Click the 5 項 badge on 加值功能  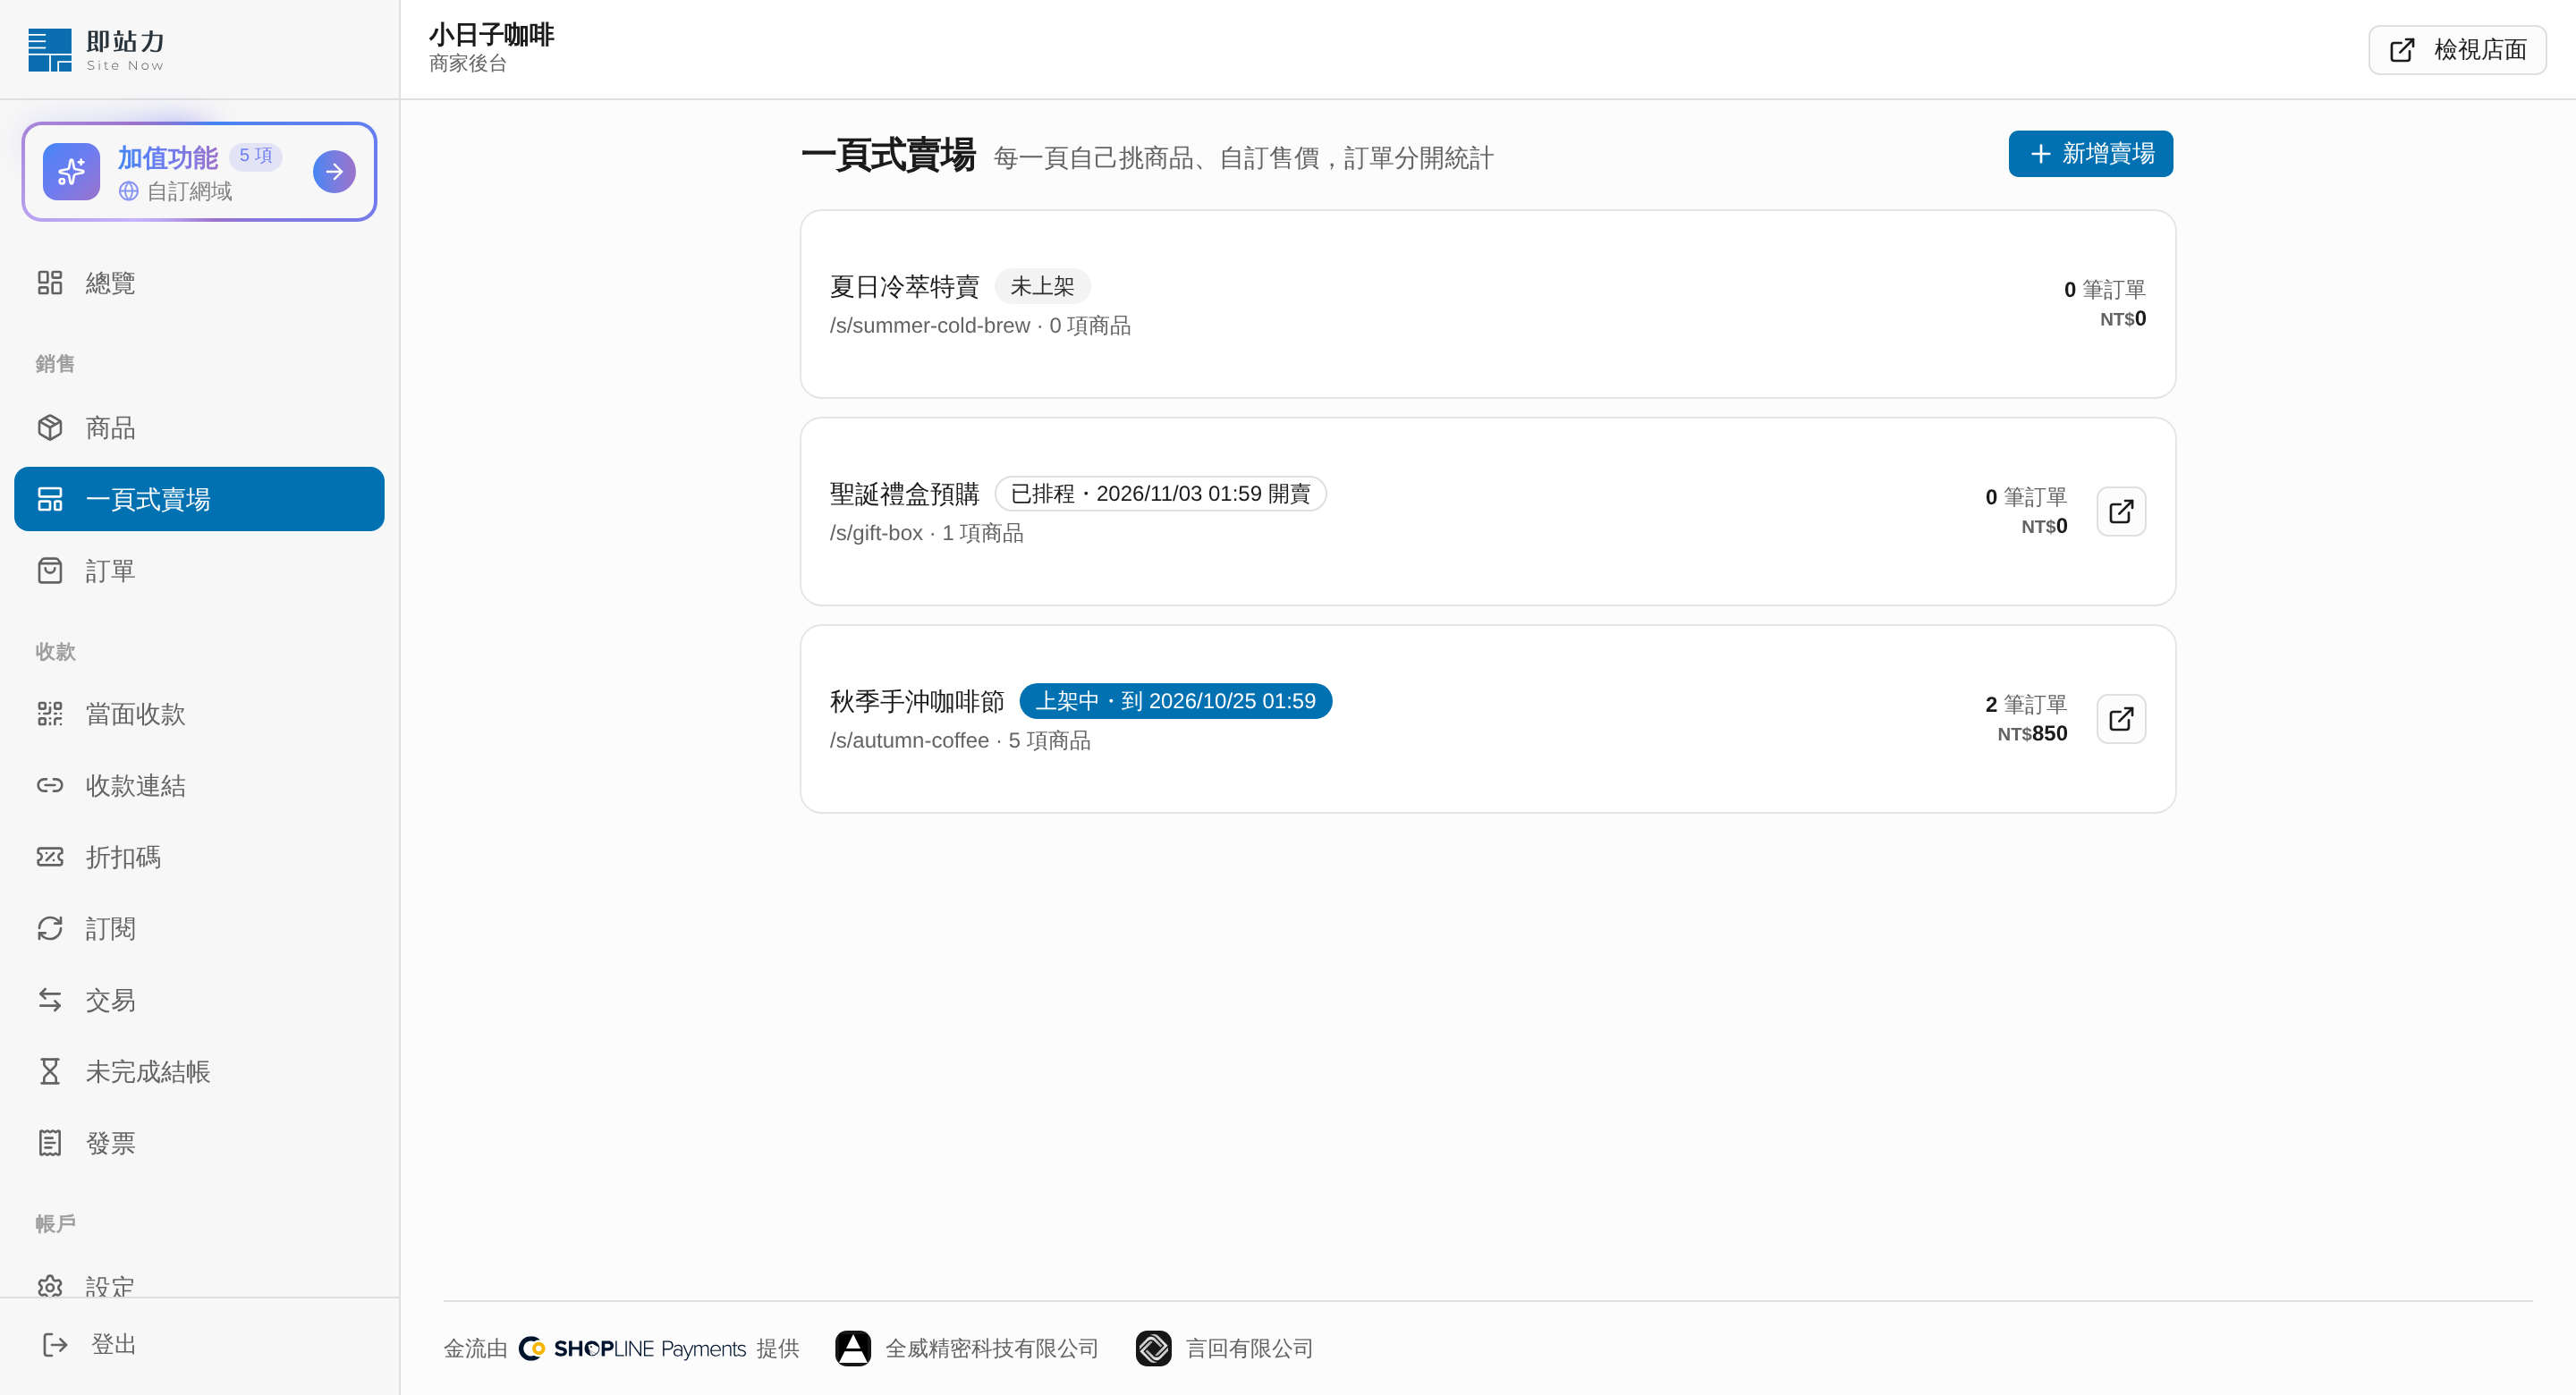point(256,156)
